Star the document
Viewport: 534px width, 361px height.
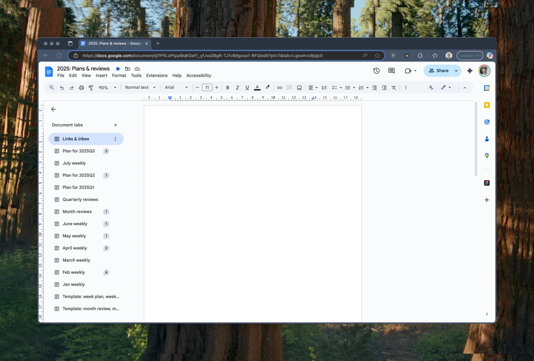(118, 69)
